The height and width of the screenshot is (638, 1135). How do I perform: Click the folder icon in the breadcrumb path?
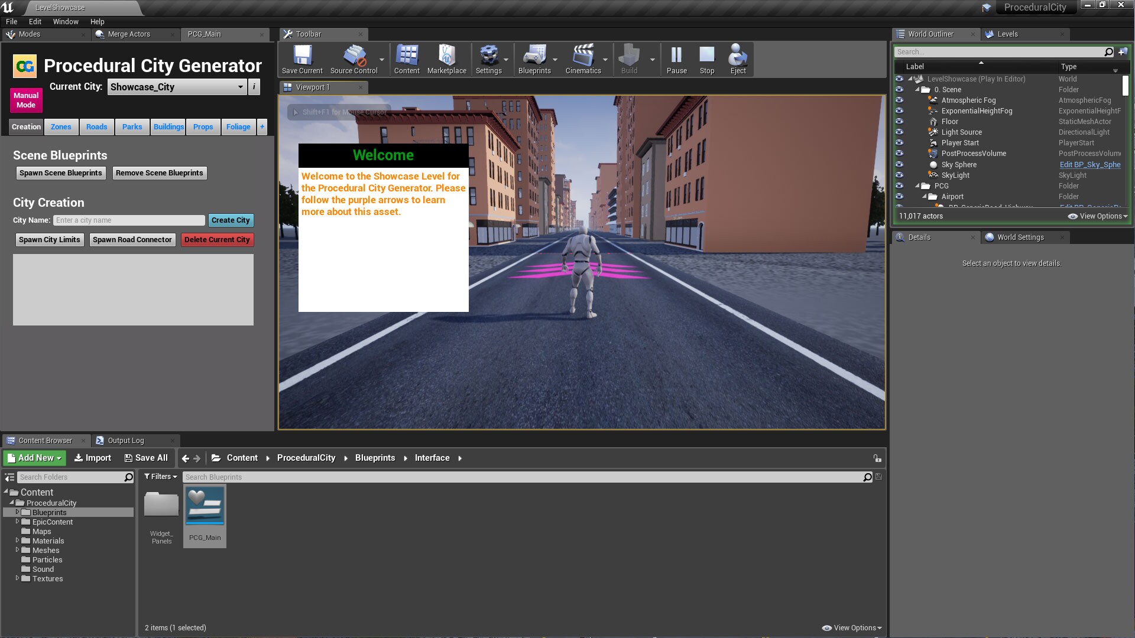(216, 458)
